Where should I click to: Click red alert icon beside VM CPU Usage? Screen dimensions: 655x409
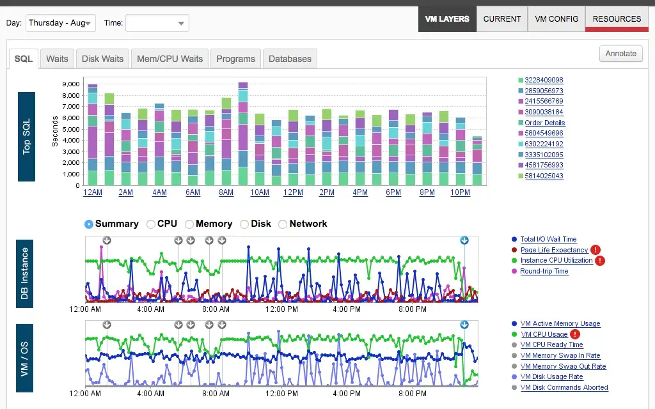[x=575, y=334]
